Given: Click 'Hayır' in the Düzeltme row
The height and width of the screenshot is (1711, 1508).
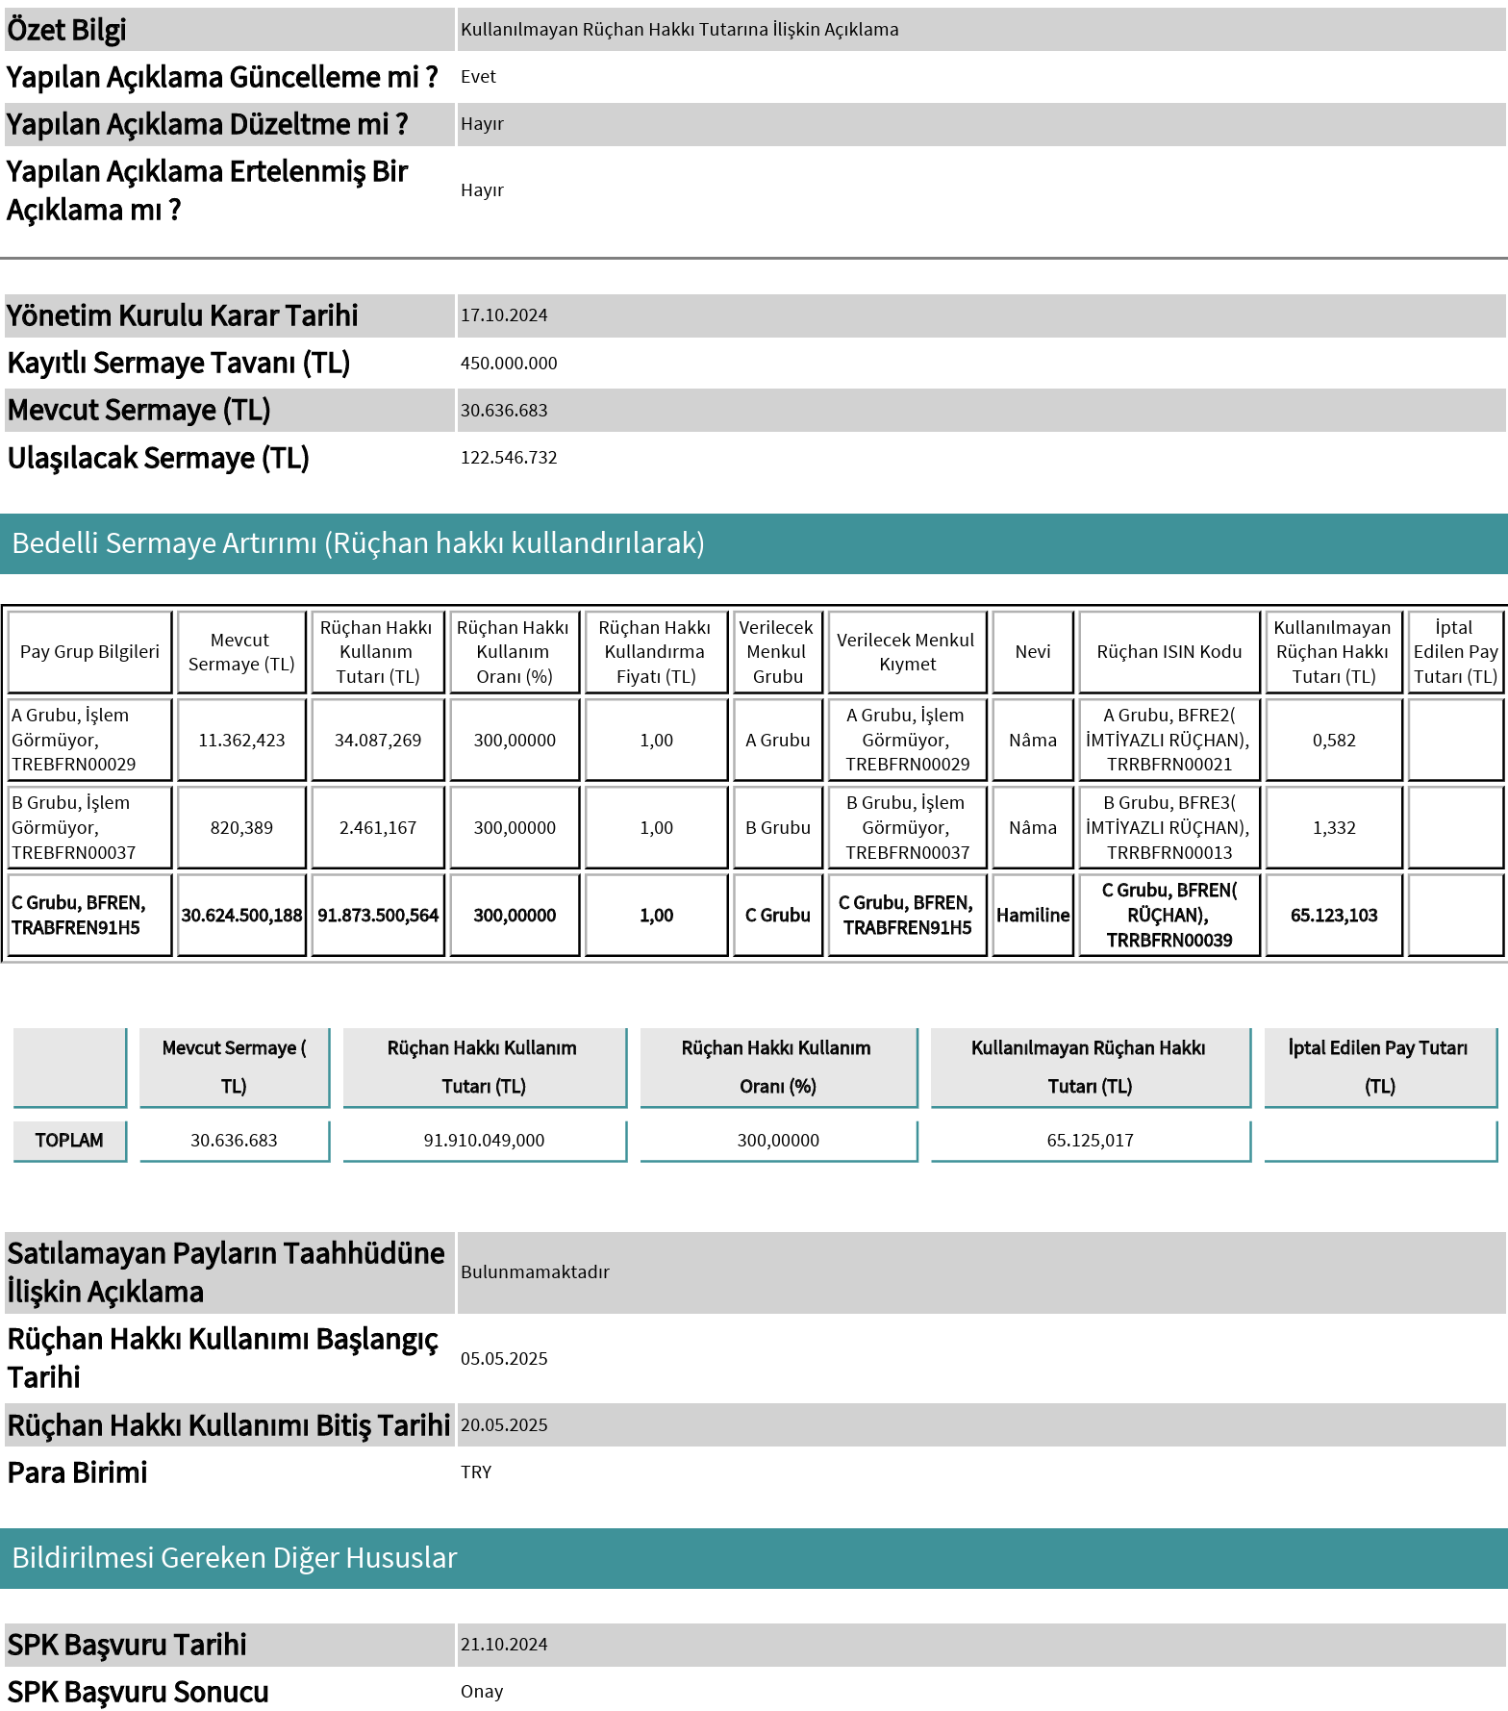Looking at the screenshot, I should tap(482, 124).
